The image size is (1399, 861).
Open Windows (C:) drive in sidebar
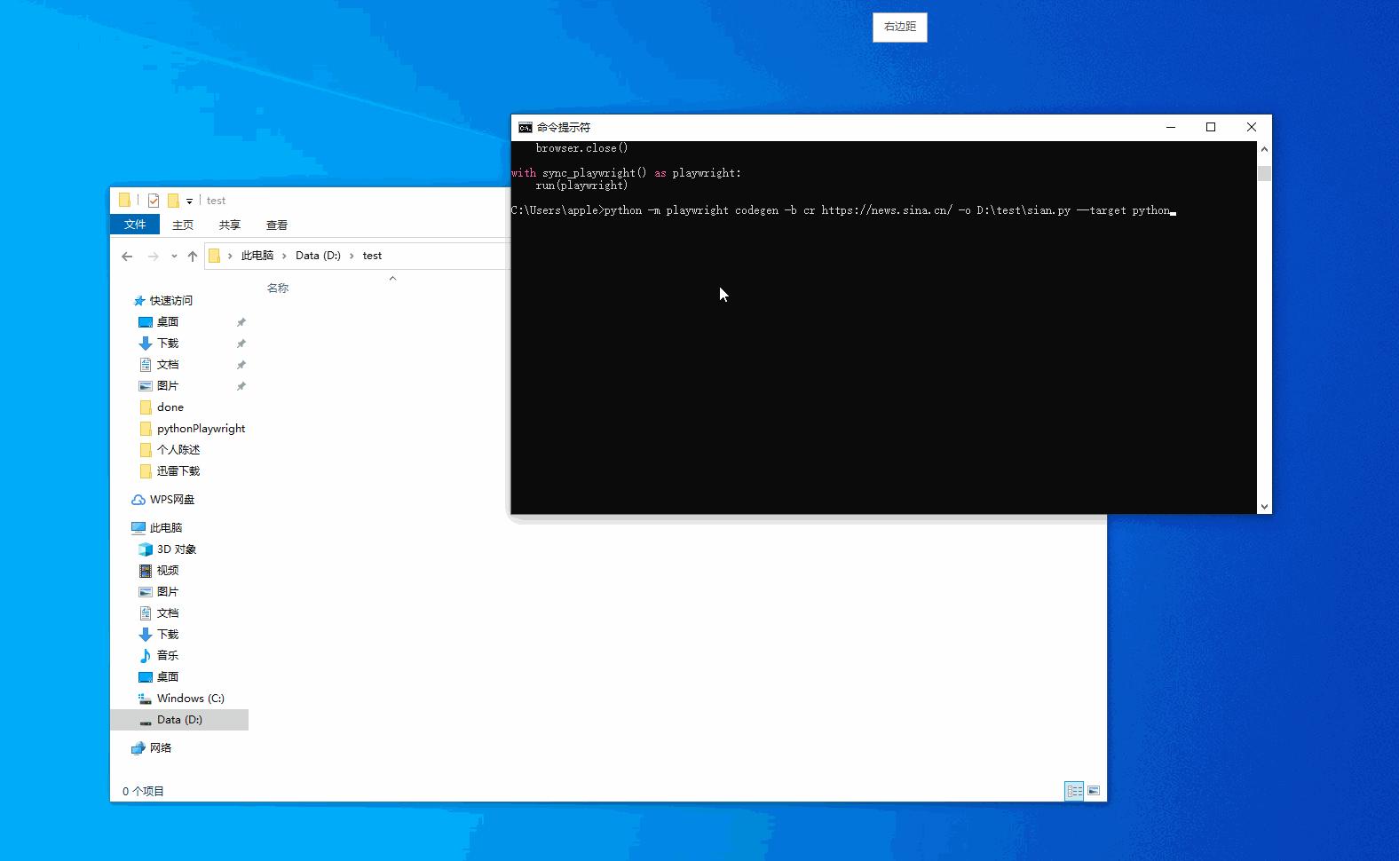tap(190, 699)
